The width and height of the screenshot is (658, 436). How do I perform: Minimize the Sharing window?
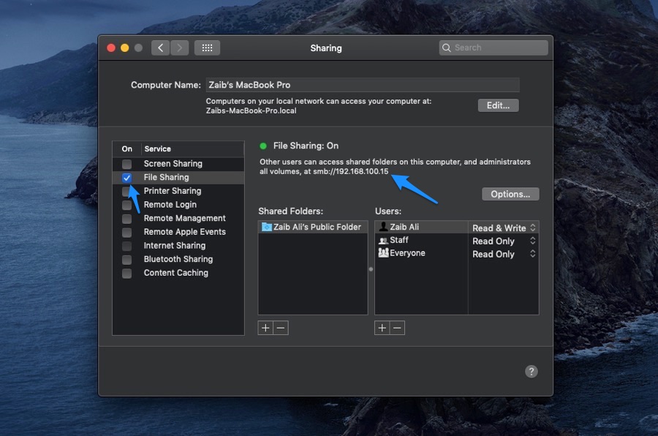click(124, 48)
